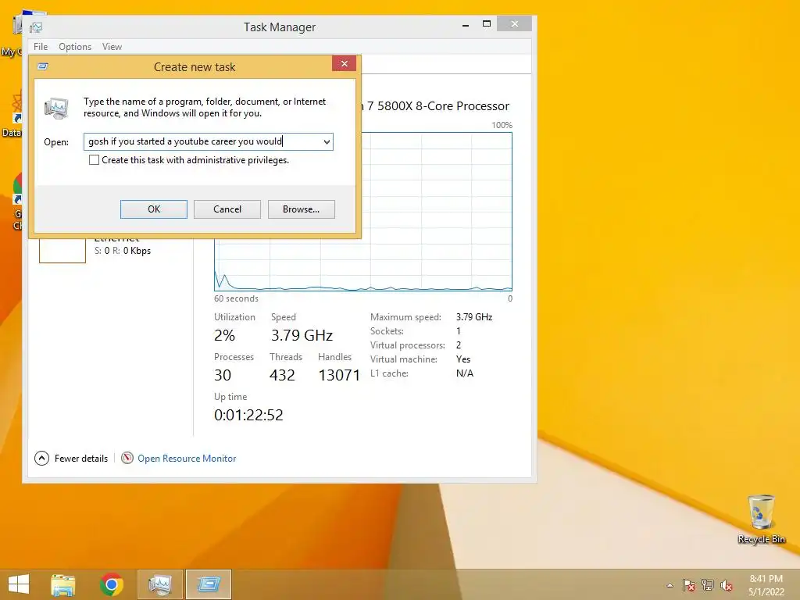Confirm the new task with OK
Image resolution: width=800 pixels, height=600 pixels.
(154, 209)
